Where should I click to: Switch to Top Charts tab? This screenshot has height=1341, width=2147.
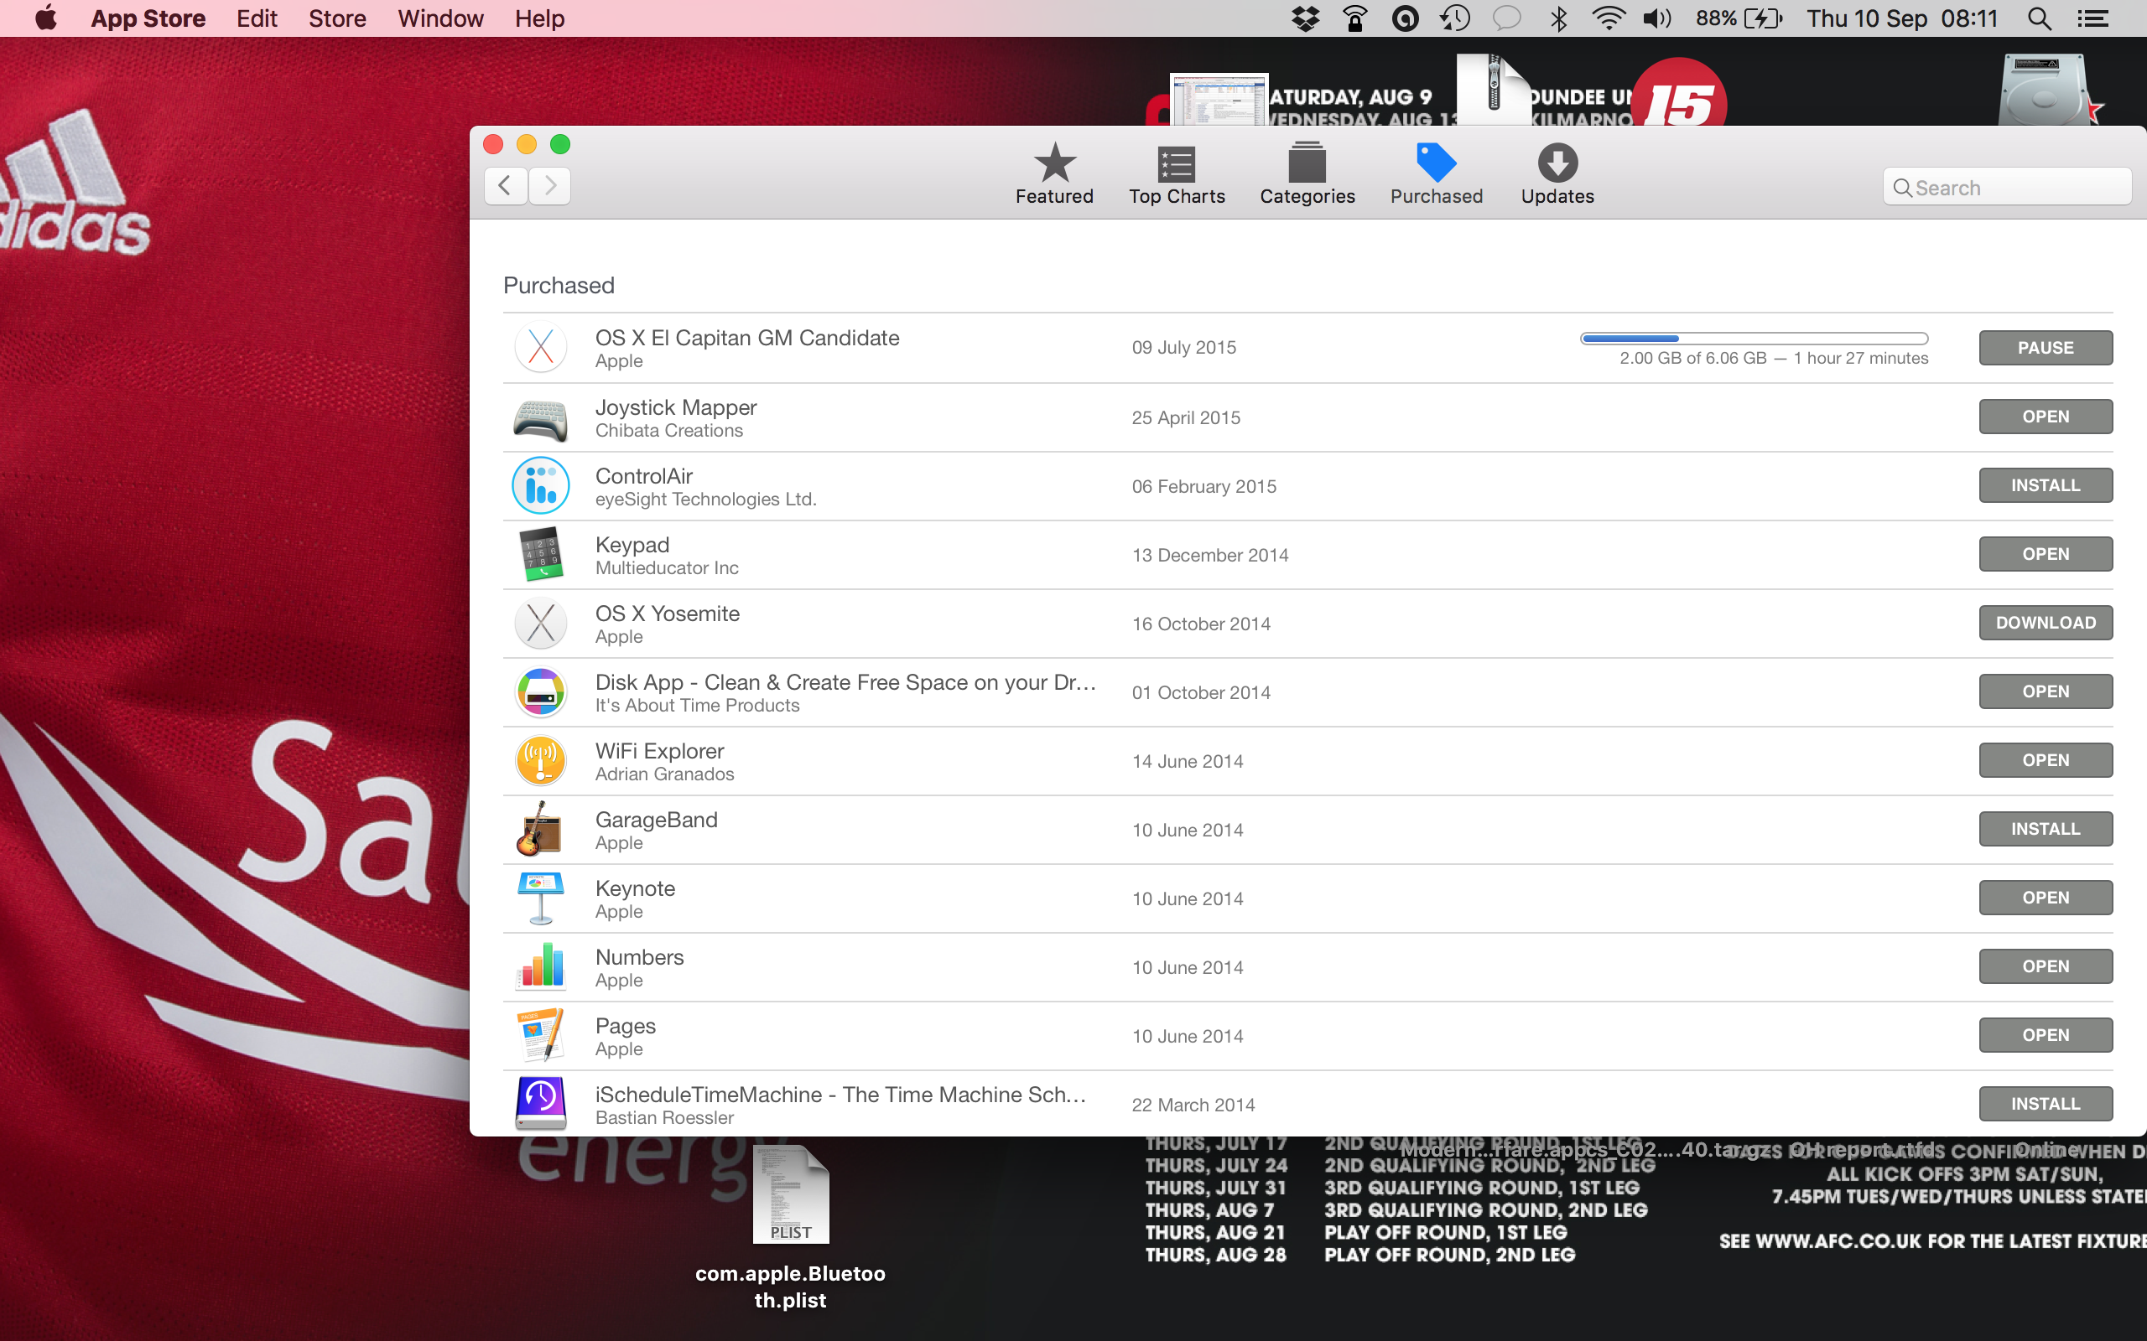pos(1177,173)
